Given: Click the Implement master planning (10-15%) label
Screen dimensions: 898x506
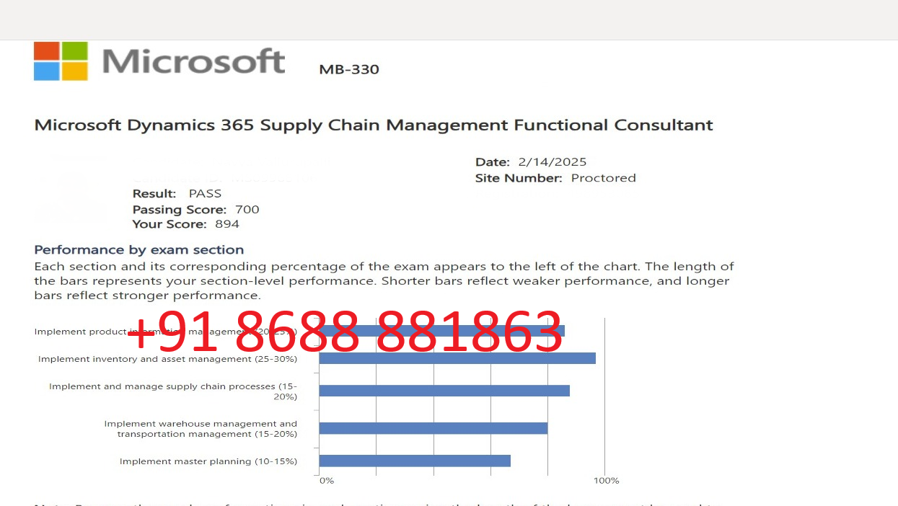Looking at the screenshot, I should pos(208,461).
